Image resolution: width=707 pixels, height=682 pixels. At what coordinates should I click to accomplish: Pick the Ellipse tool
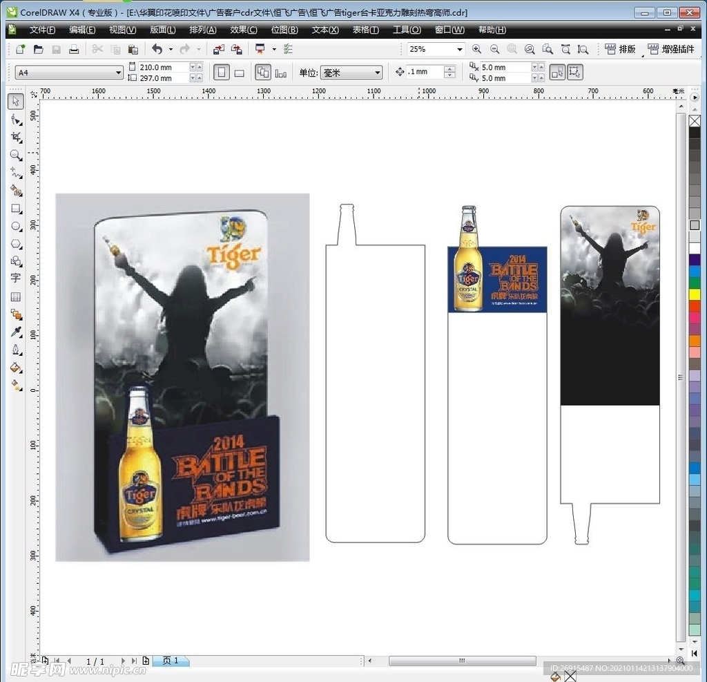point(16,227)
